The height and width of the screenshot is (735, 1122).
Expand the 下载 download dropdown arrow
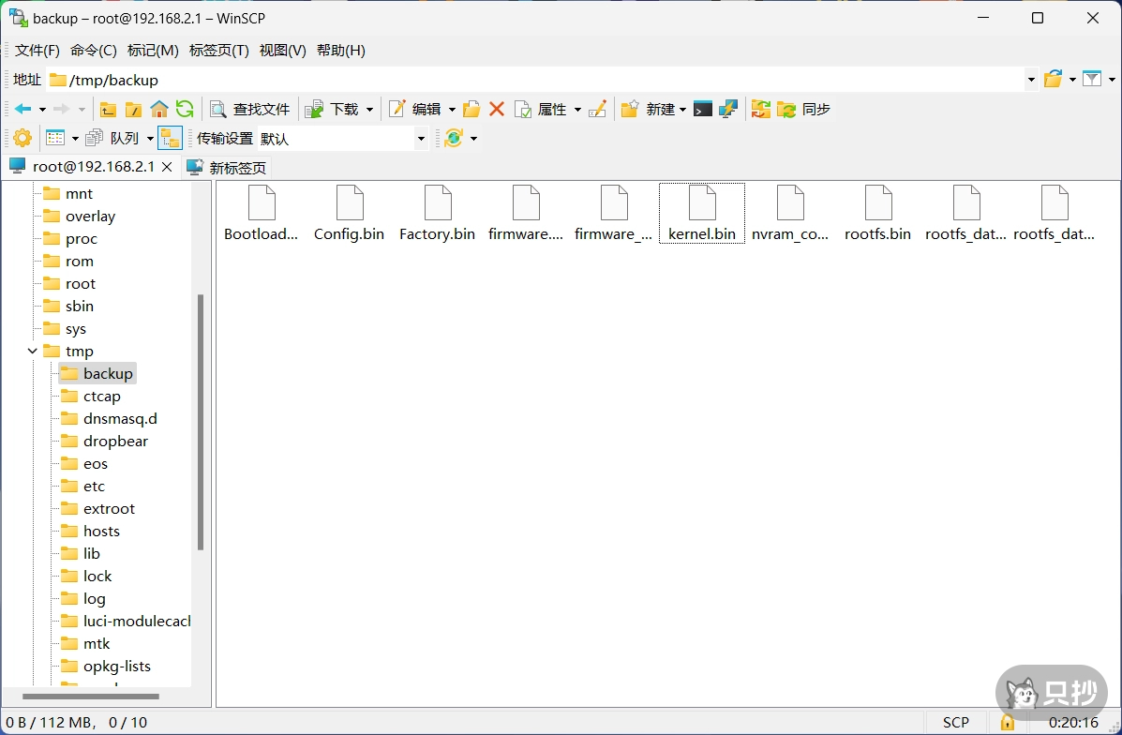click(x=369, y=110)
